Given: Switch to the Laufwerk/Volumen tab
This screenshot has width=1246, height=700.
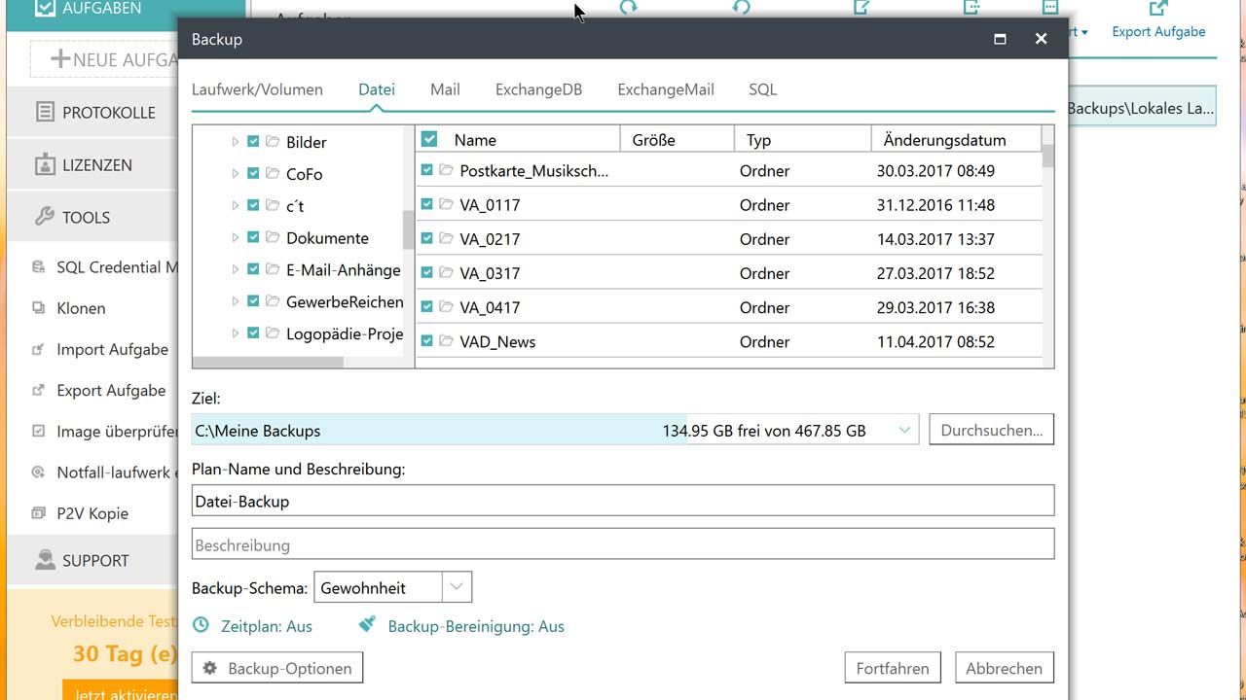Looking at the screenshot, I should pos(257,89).
